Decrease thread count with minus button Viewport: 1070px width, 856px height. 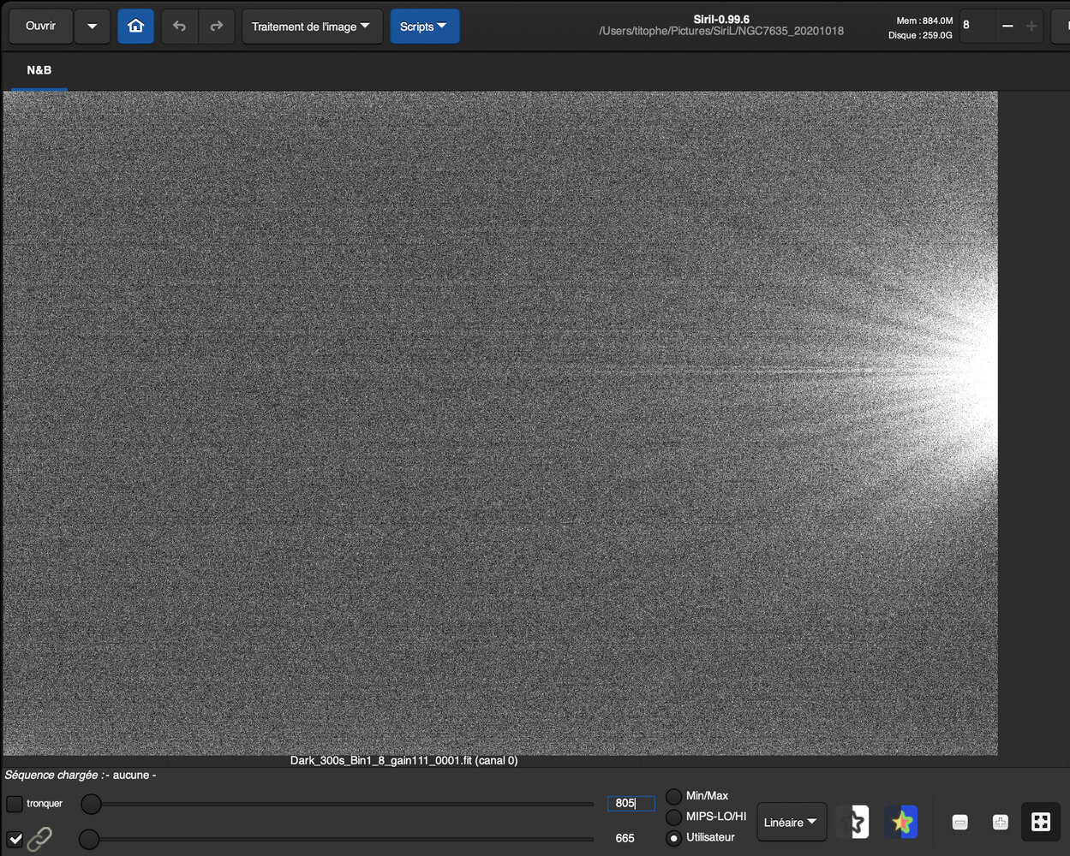[x=1007, y=26]
